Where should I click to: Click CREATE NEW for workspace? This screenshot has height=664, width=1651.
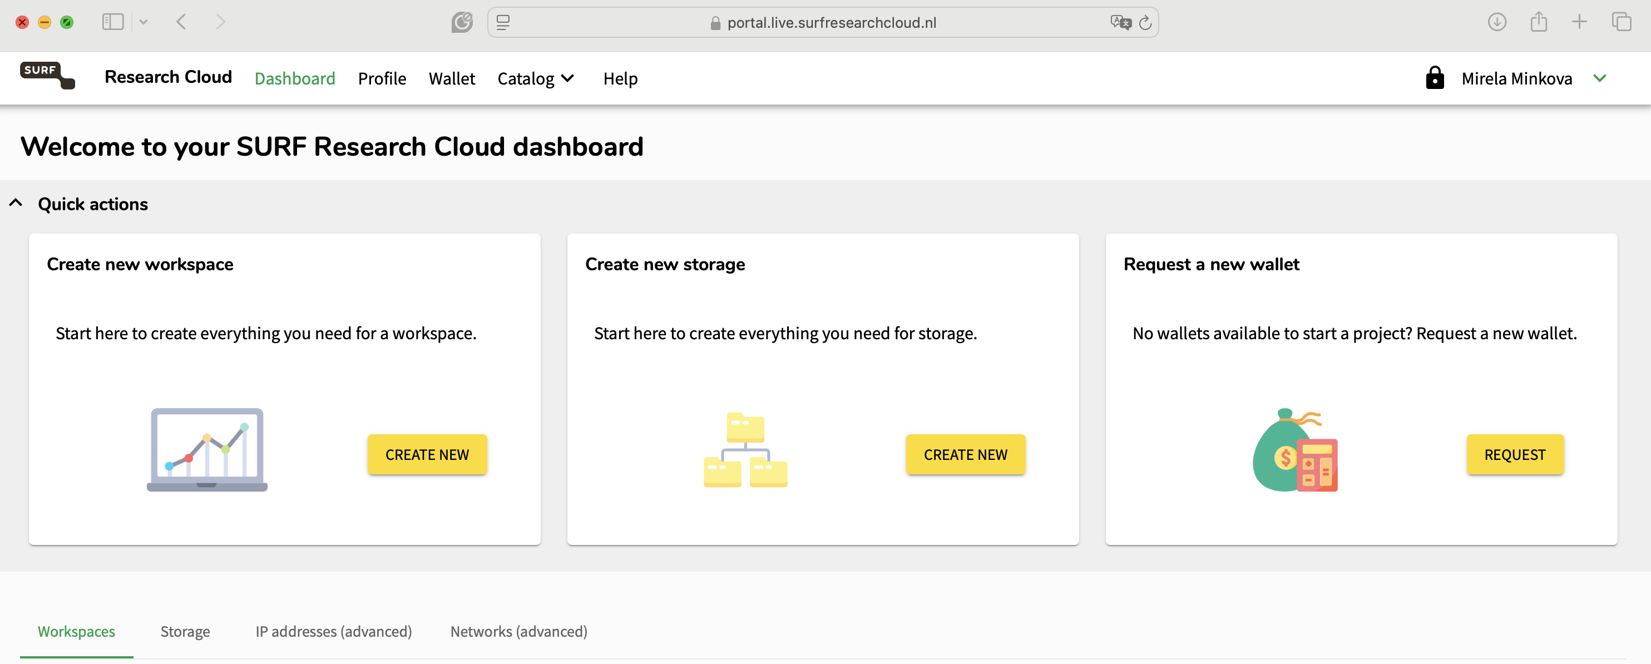427,454
